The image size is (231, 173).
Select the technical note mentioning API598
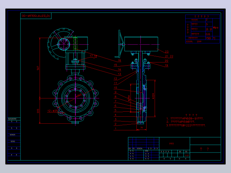[x=181, y=122]
